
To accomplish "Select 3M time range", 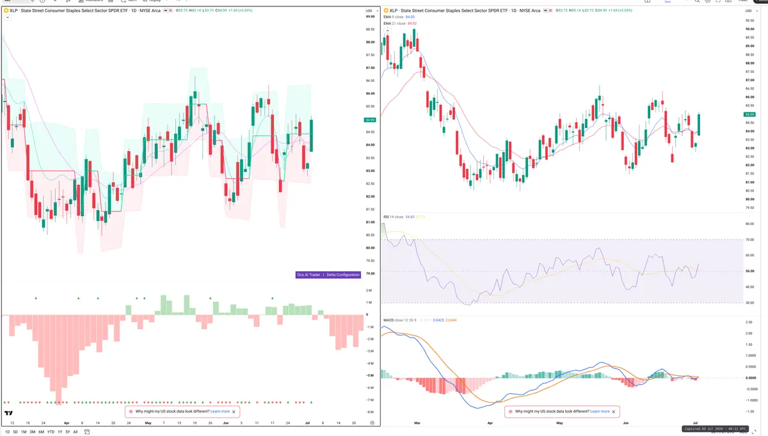I will pos(33,432).
